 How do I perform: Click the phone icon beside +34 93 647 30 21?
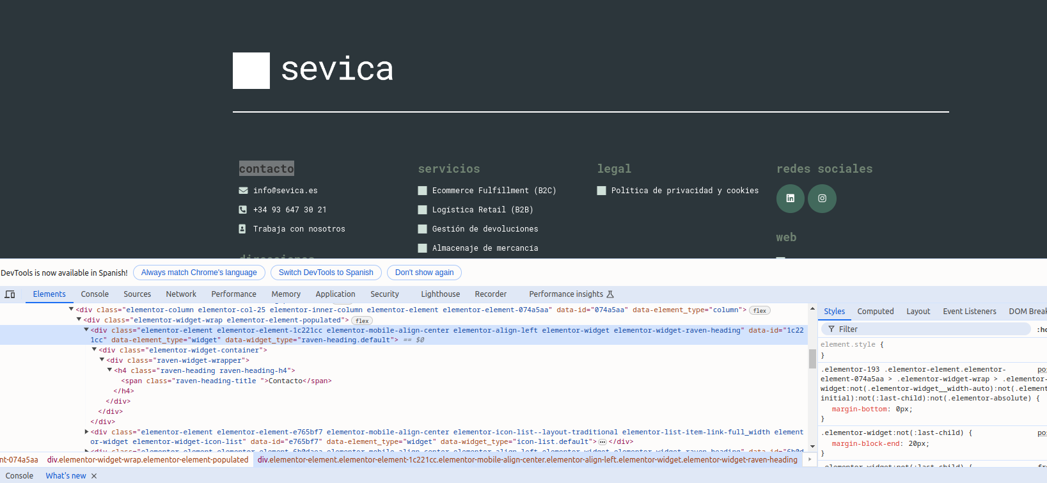pos(243,210)
